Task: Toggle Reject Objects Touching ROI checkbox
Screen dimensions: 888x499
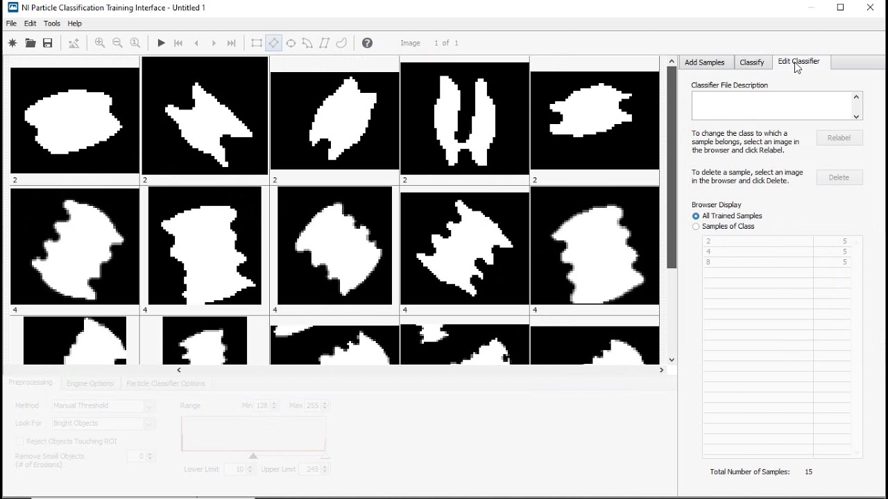Action: click(x=19, y=441)
